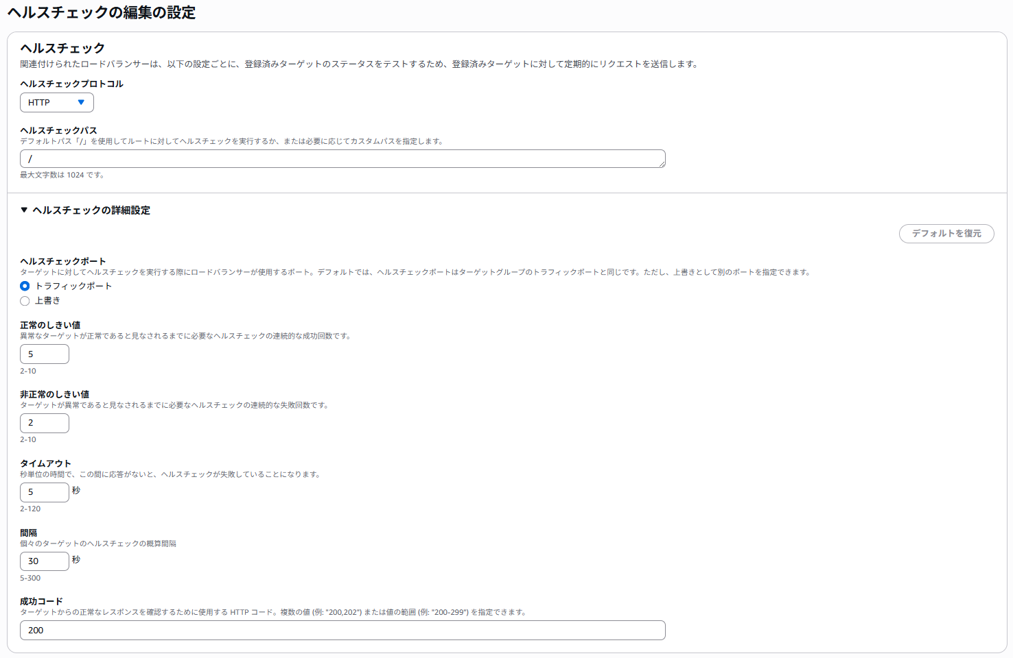Click the 成功コード input field
The image size is (1013, 658).
point(342,631)
